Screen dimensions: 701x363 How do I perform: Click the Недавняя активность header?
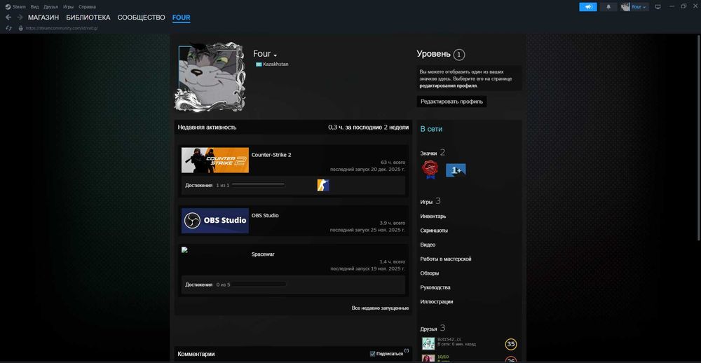(207, 128)
